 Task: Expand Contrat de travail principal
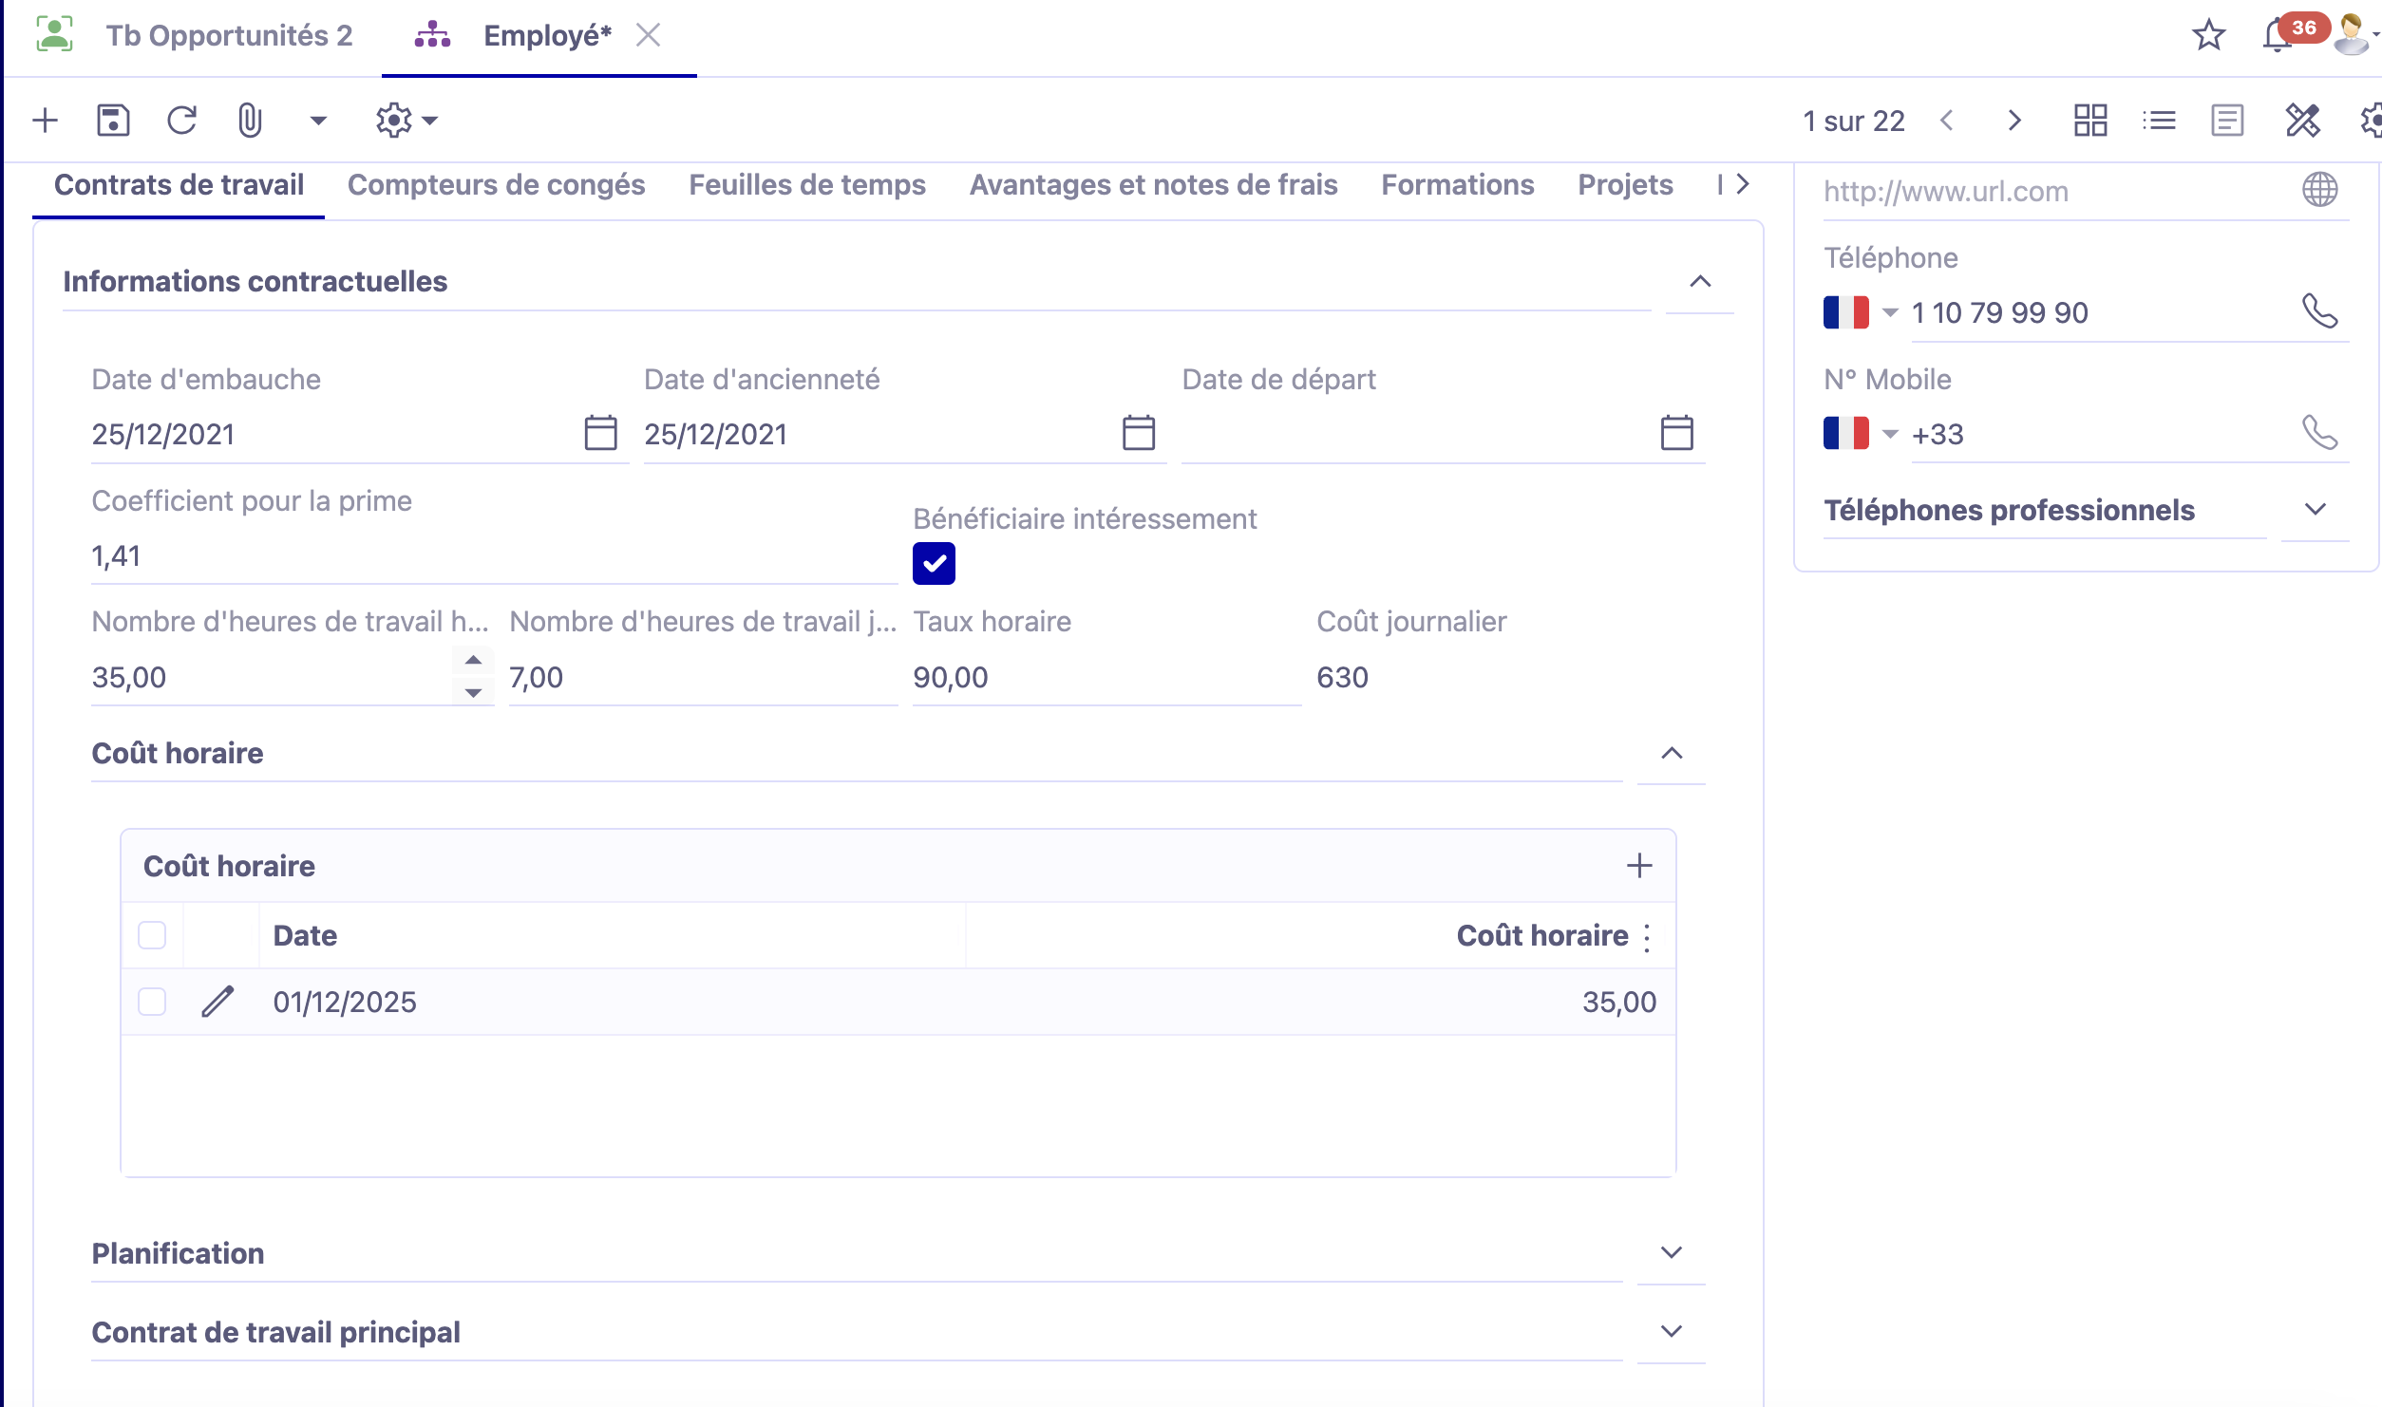coord(1670,1331)
